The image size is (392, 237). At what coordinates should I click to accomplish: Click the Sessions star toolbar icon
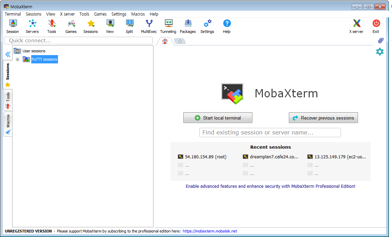pos(91,26)
